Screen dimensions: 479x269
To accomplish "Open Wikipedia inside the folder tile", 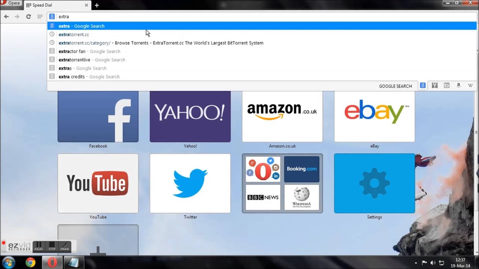I will (x=302, y=197).
